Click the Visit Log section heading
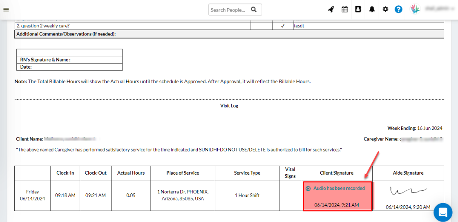The image size is (458, 222). 229,106
